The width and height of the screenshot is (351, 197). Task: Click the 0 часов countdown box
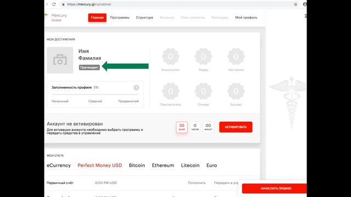(195, 127)
